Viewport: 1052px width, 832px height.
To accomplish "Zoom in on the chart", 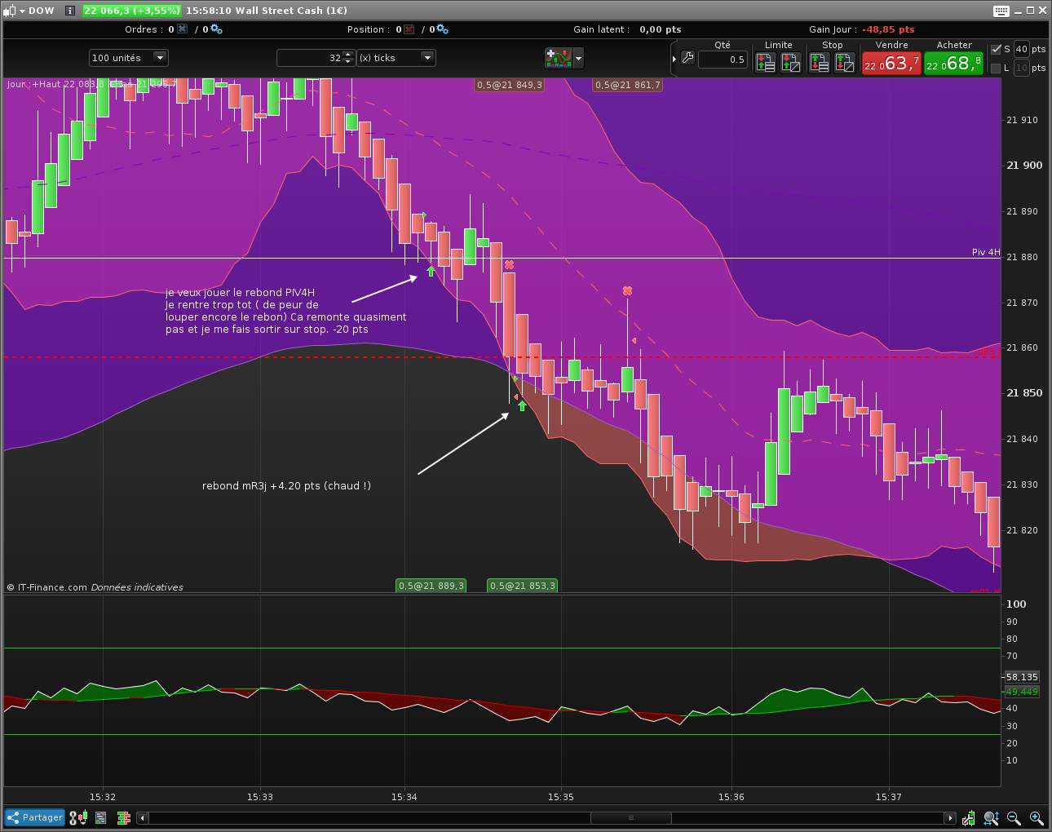I will coord(1037,817).
